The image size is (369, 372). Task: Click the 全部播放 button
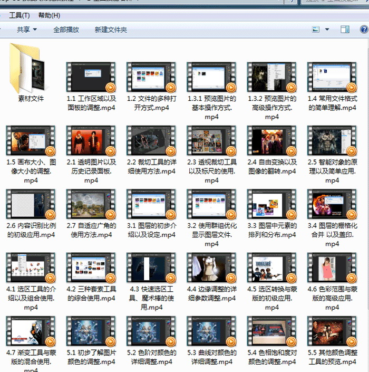[x=66, y=30]
